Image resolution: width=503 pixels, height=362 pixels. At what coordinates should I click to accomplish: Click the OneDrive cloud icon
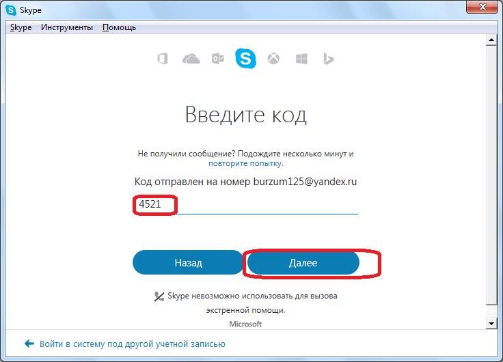(191, 59)
